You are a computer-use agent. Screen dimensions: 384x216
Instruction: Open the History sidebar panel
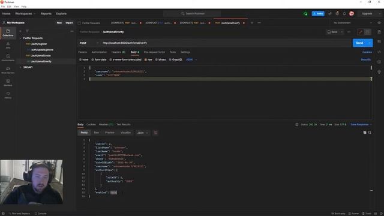8,95
